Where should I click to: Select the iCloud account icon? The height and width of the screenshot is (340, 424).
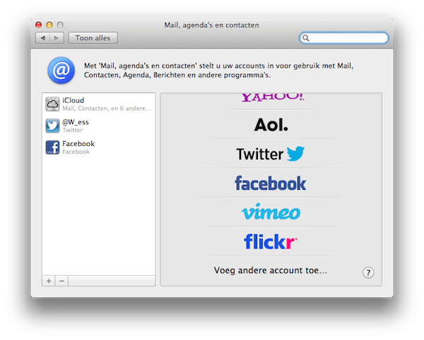pyautogui.click(x=52, y=104)
